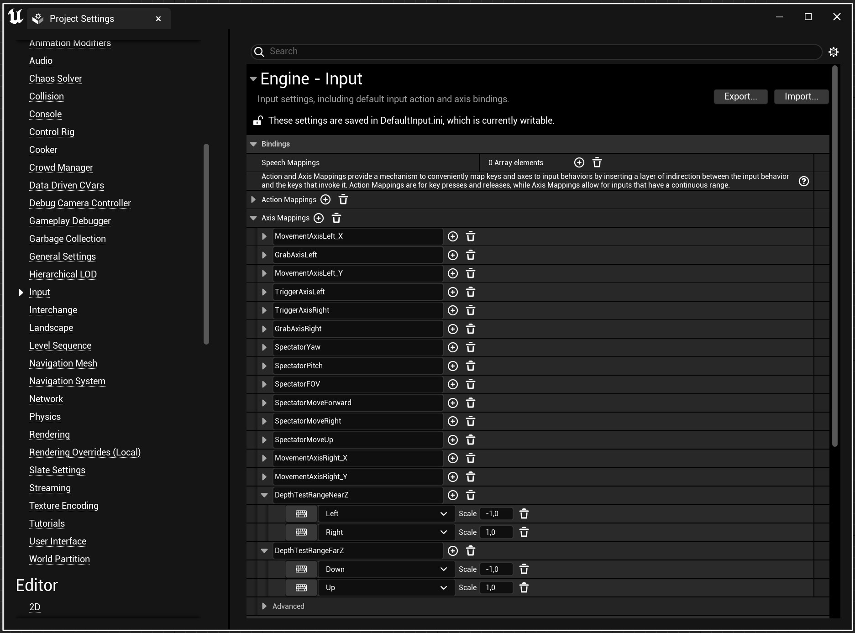Screen dimensions: 855x633
Task: Open the keyboard key picker for the Left binding
Action: tap(301, 513)
